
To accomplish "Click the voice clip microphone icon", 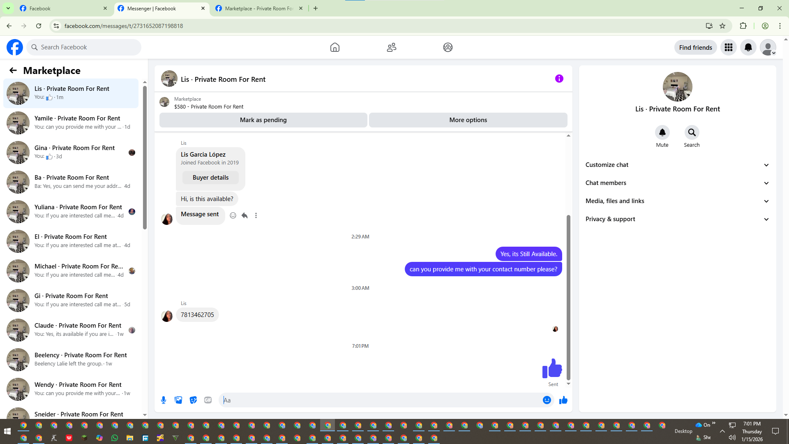I will coord(164,400).
